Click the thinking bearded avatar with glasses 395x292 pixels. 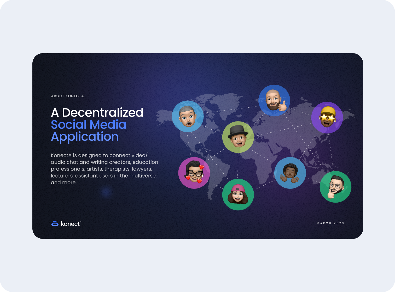[335, 187]
